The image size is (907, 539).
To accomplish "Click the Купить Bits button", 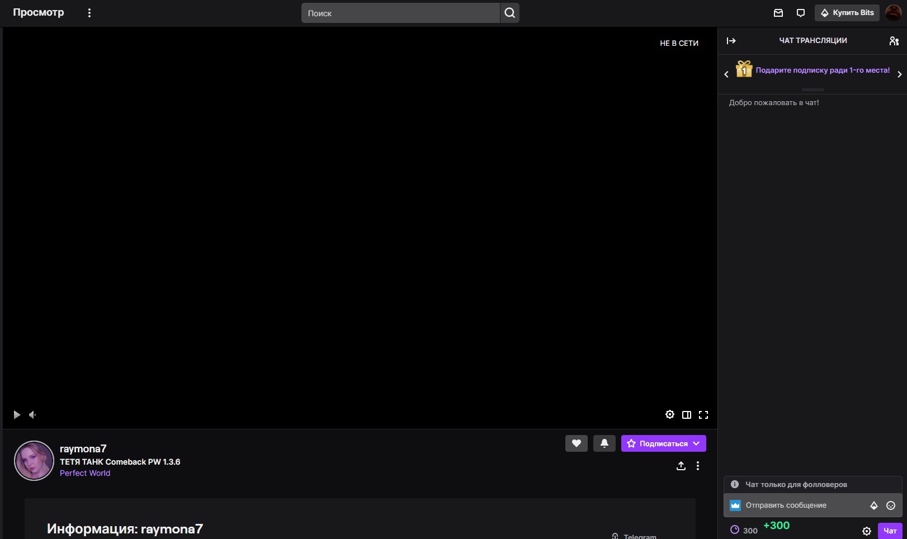I will (x=847, y=13).
